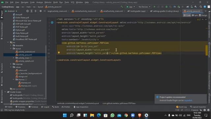Open project panel gear settings
This screenshot has width=211, height=119.
point(41,11)
